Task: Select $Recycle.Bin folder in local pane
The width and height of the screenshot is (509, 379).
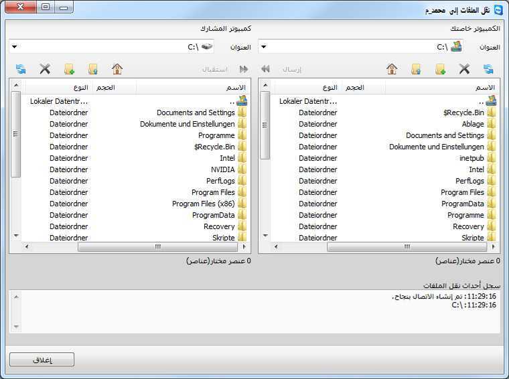Action: [463, 112]
